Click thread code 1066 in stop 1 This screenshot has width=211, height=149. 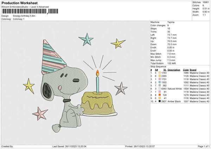tap(186, 73)
